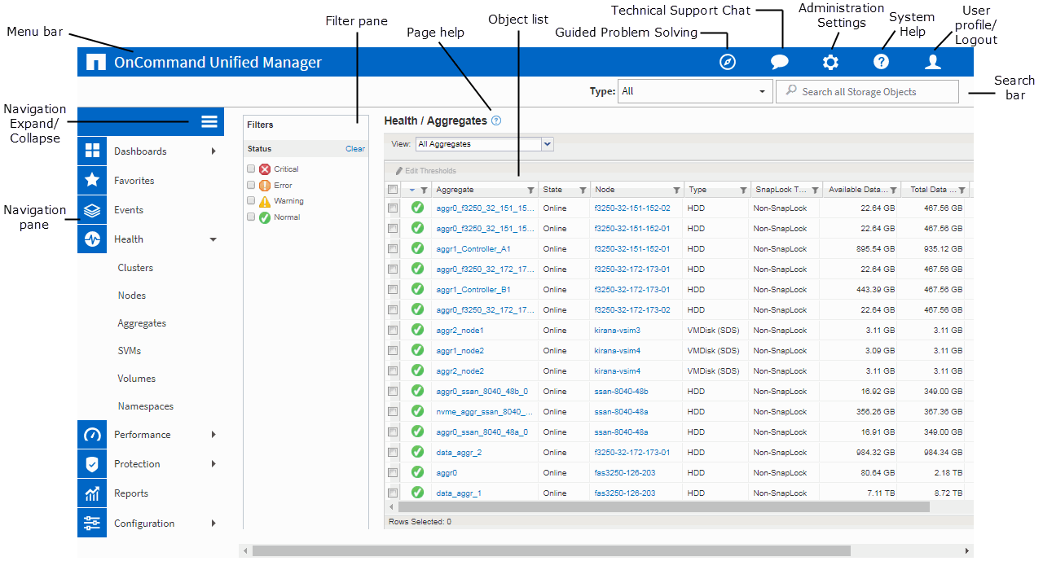Image resolution: width=1043 pixels, height=561 pixels.
Task: Open Guided Problem Solving compass icon
Action: pyautogui.click(x=728, y=63)
